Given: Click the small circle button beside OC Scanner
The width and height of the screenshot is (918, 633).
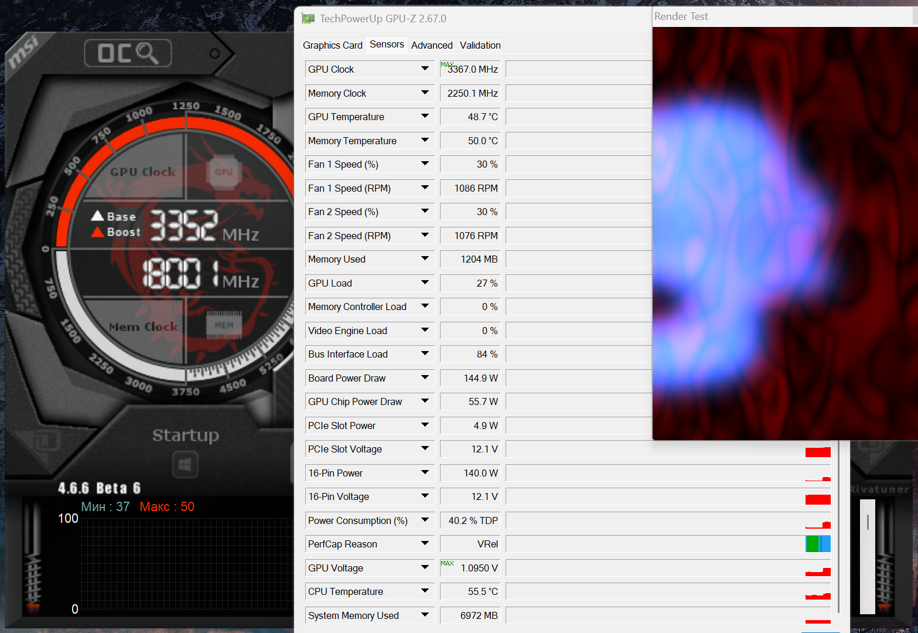Looking at the screenshot, I should click(x=214, y=54).
